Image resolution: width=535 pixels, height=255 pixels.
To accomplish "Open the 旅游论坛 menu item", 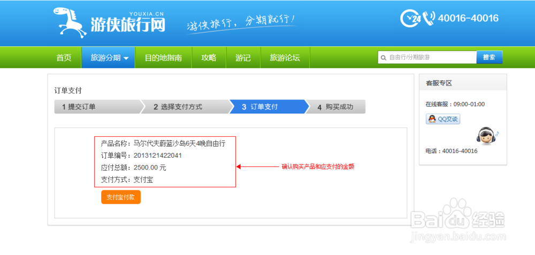I will tap(285, 58).
